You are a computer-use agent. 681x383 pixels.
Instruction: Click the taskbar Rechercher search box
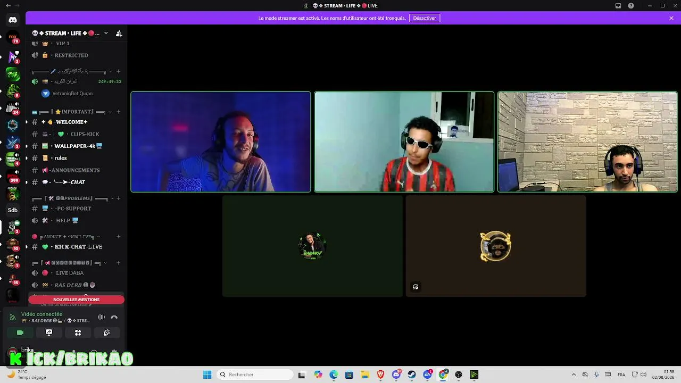click(256, 374)
